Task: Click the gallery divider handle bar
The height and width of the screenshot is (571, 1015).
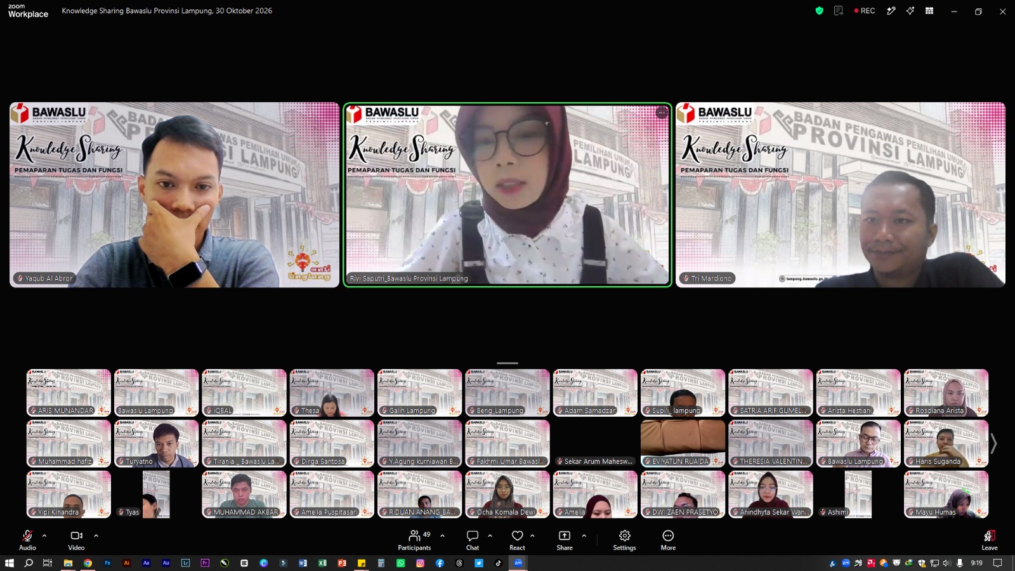Action: click(507, 363)
